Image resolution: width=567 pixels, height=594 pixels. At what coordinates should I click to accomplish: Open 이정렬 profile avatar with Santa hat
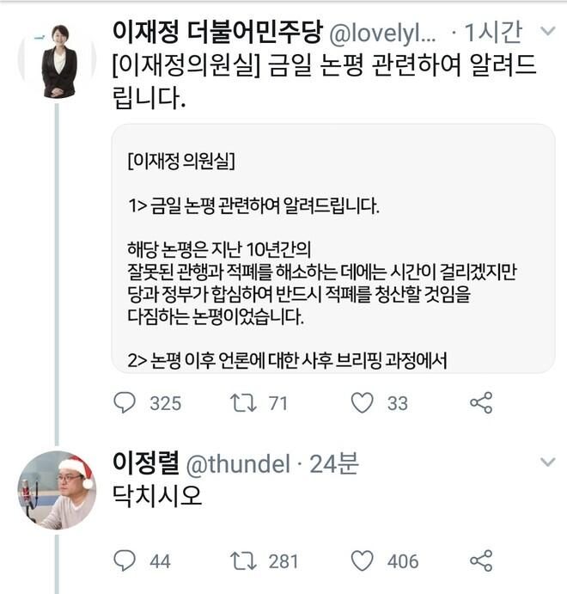[x=58, y=490]
